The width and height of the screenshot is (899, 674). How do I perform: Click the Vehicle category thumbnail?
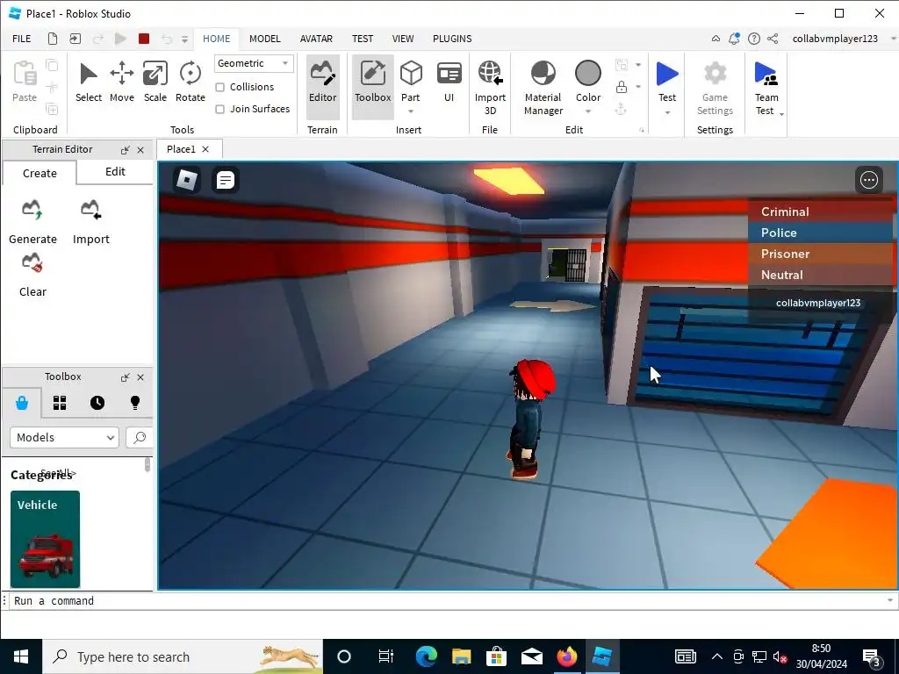46,539
